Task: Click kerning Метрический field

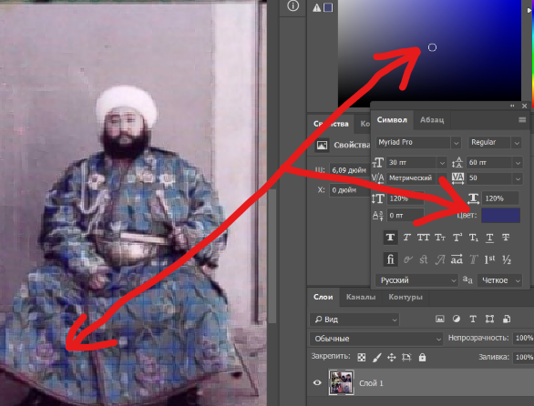Action: (411, 178)
